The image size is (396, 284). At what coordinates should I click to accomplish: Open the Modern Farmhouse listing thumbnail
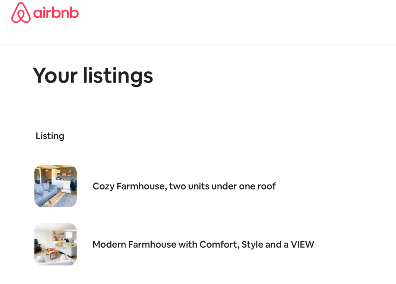55,244
